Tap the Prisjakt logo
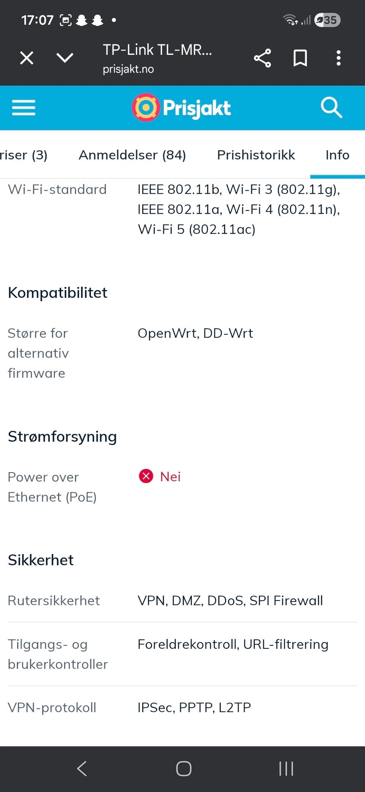The height and width of the screenshot is (792, 365). [x=181, y=108]
